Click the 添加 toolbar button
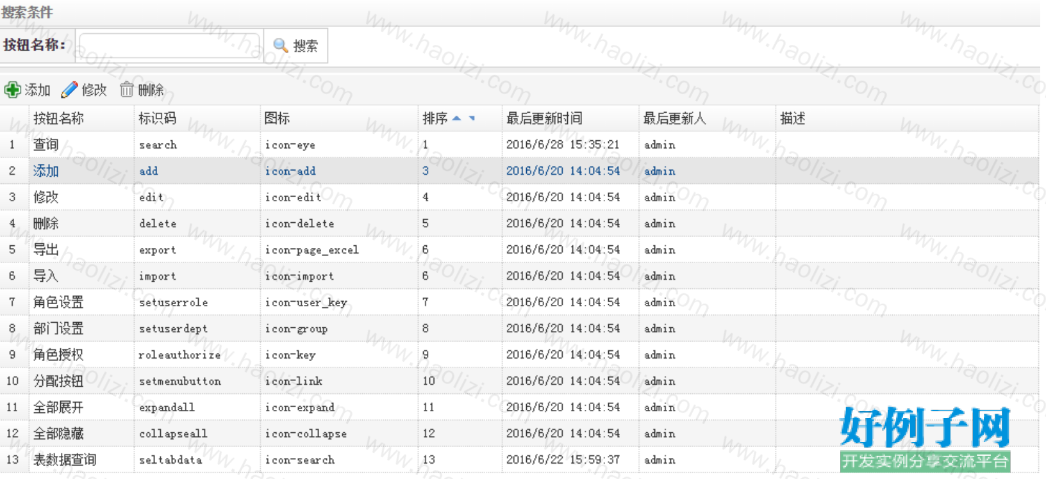Image resolution: width=1046 pixels, height=479 pixels. pos(28,90)
